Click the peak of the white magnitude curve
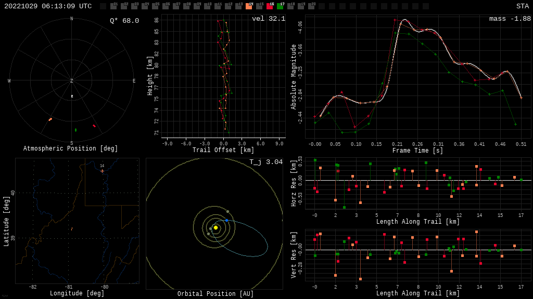 (404, 20)
